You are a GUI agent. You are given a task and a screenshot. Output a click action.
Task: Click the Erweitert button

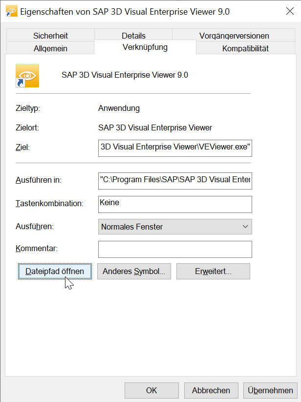(x=213, y=271)
